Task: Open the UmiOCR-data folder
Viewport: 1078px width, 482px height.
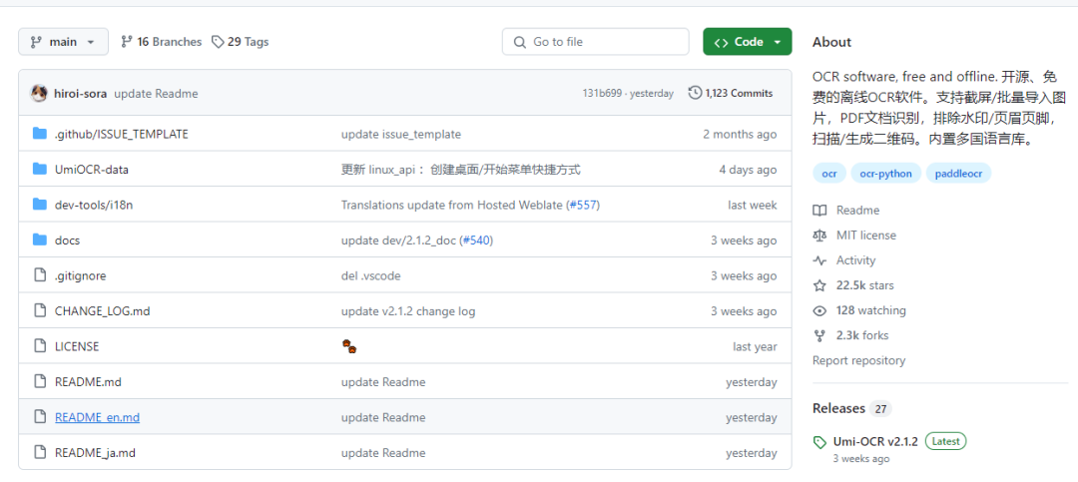Action: (x=92, y=170)
